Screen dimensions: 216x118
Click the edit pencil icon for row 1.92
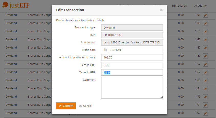[x=205, y=113]
